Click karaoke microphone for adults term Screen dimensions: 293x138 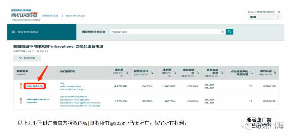[x=80, y=105]
